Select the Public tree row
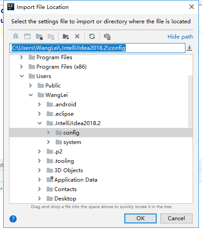 101,86
